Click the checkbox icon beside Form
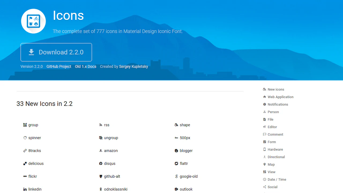Screen dimensions: 343x193 pos(264,142)
